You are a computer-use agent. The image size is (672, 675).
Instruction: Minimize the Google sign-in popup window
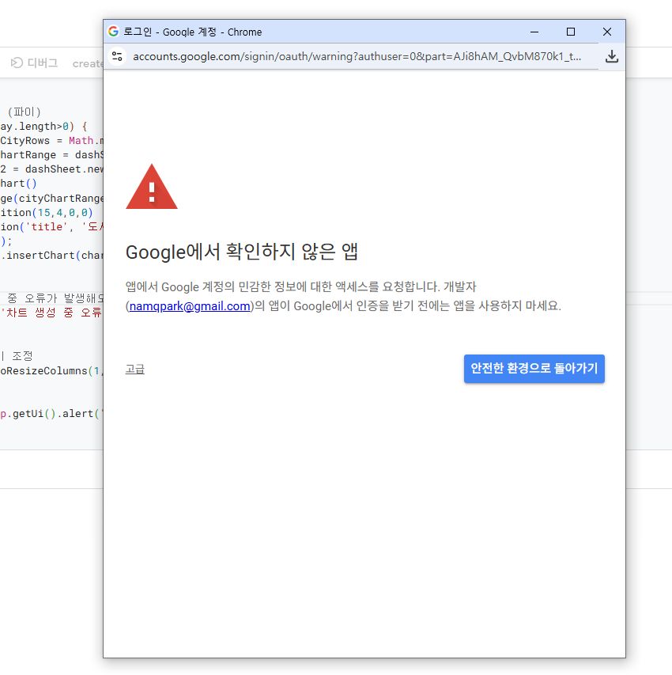tap(534, 32)
